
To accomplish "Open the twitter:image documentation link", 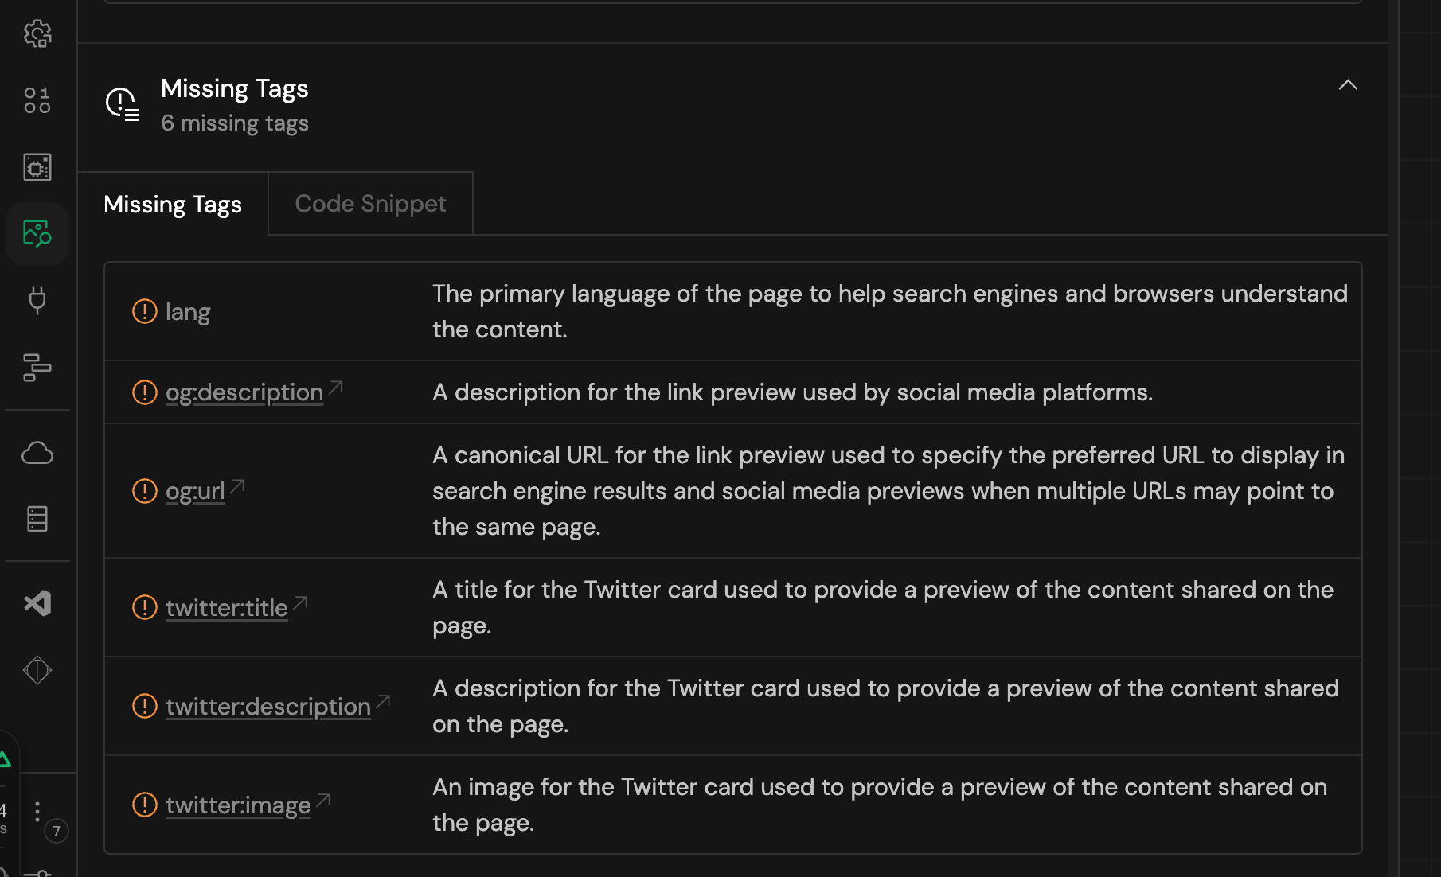I will [x=239, y=805].
